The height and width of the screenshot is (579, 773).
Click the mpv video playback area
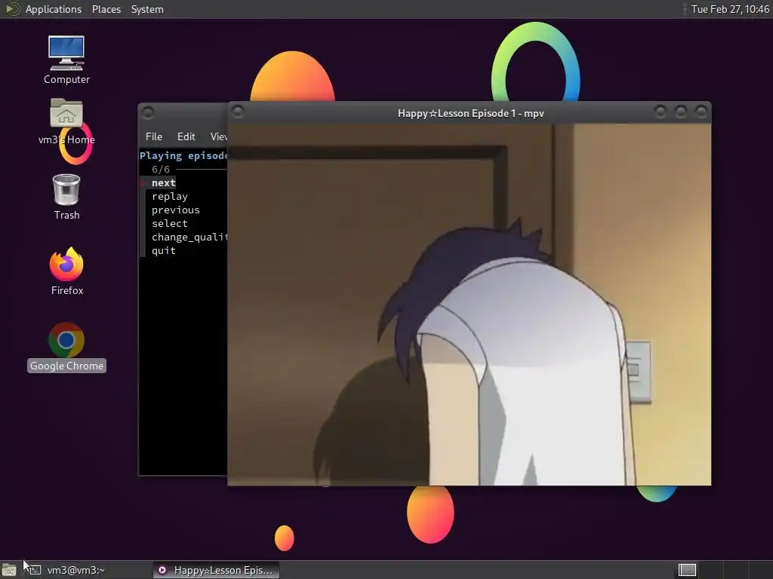pos(470,305)
